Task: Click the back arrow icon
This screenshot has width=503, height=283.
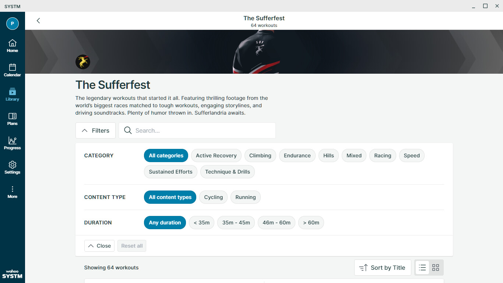Action: point(38,21)
